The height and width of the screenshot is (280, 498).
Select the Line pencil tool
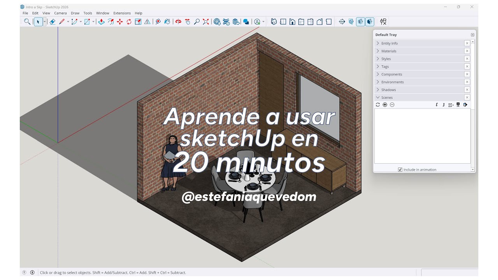(62, 22)
